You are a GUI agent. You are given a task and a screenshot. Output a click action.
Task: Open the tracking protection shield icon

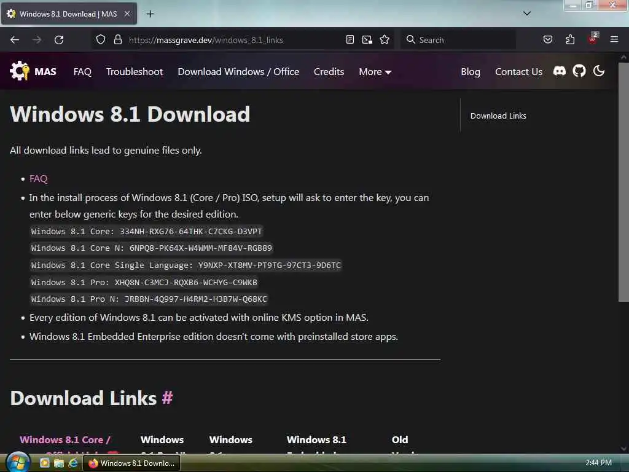point(101,40)
